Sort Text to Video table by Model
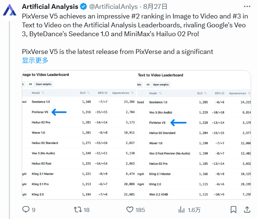The image size is (257, 219). point(155,93)
